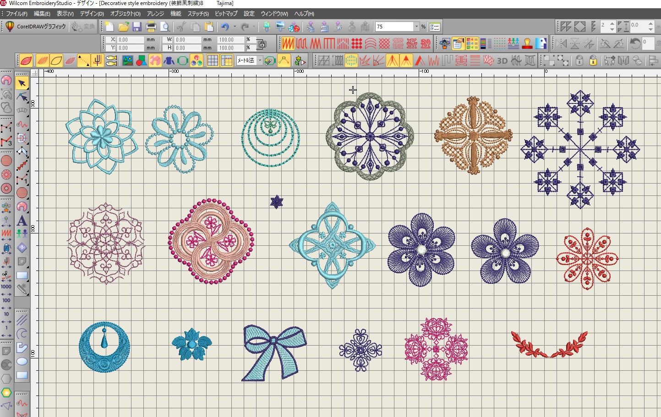Open the 編集 Edit menu

point(42,14)
